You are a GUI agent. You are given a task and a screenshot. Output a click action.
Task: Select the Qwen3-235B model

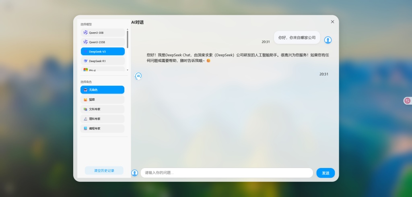(x=103, y=42)
